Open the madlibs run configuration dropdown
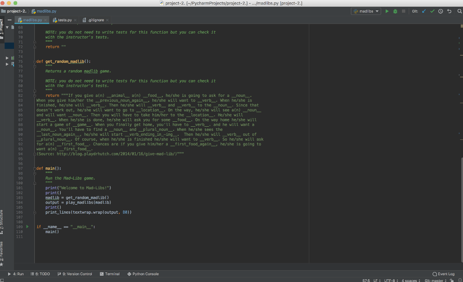The image size is (463, 282). 366,11
